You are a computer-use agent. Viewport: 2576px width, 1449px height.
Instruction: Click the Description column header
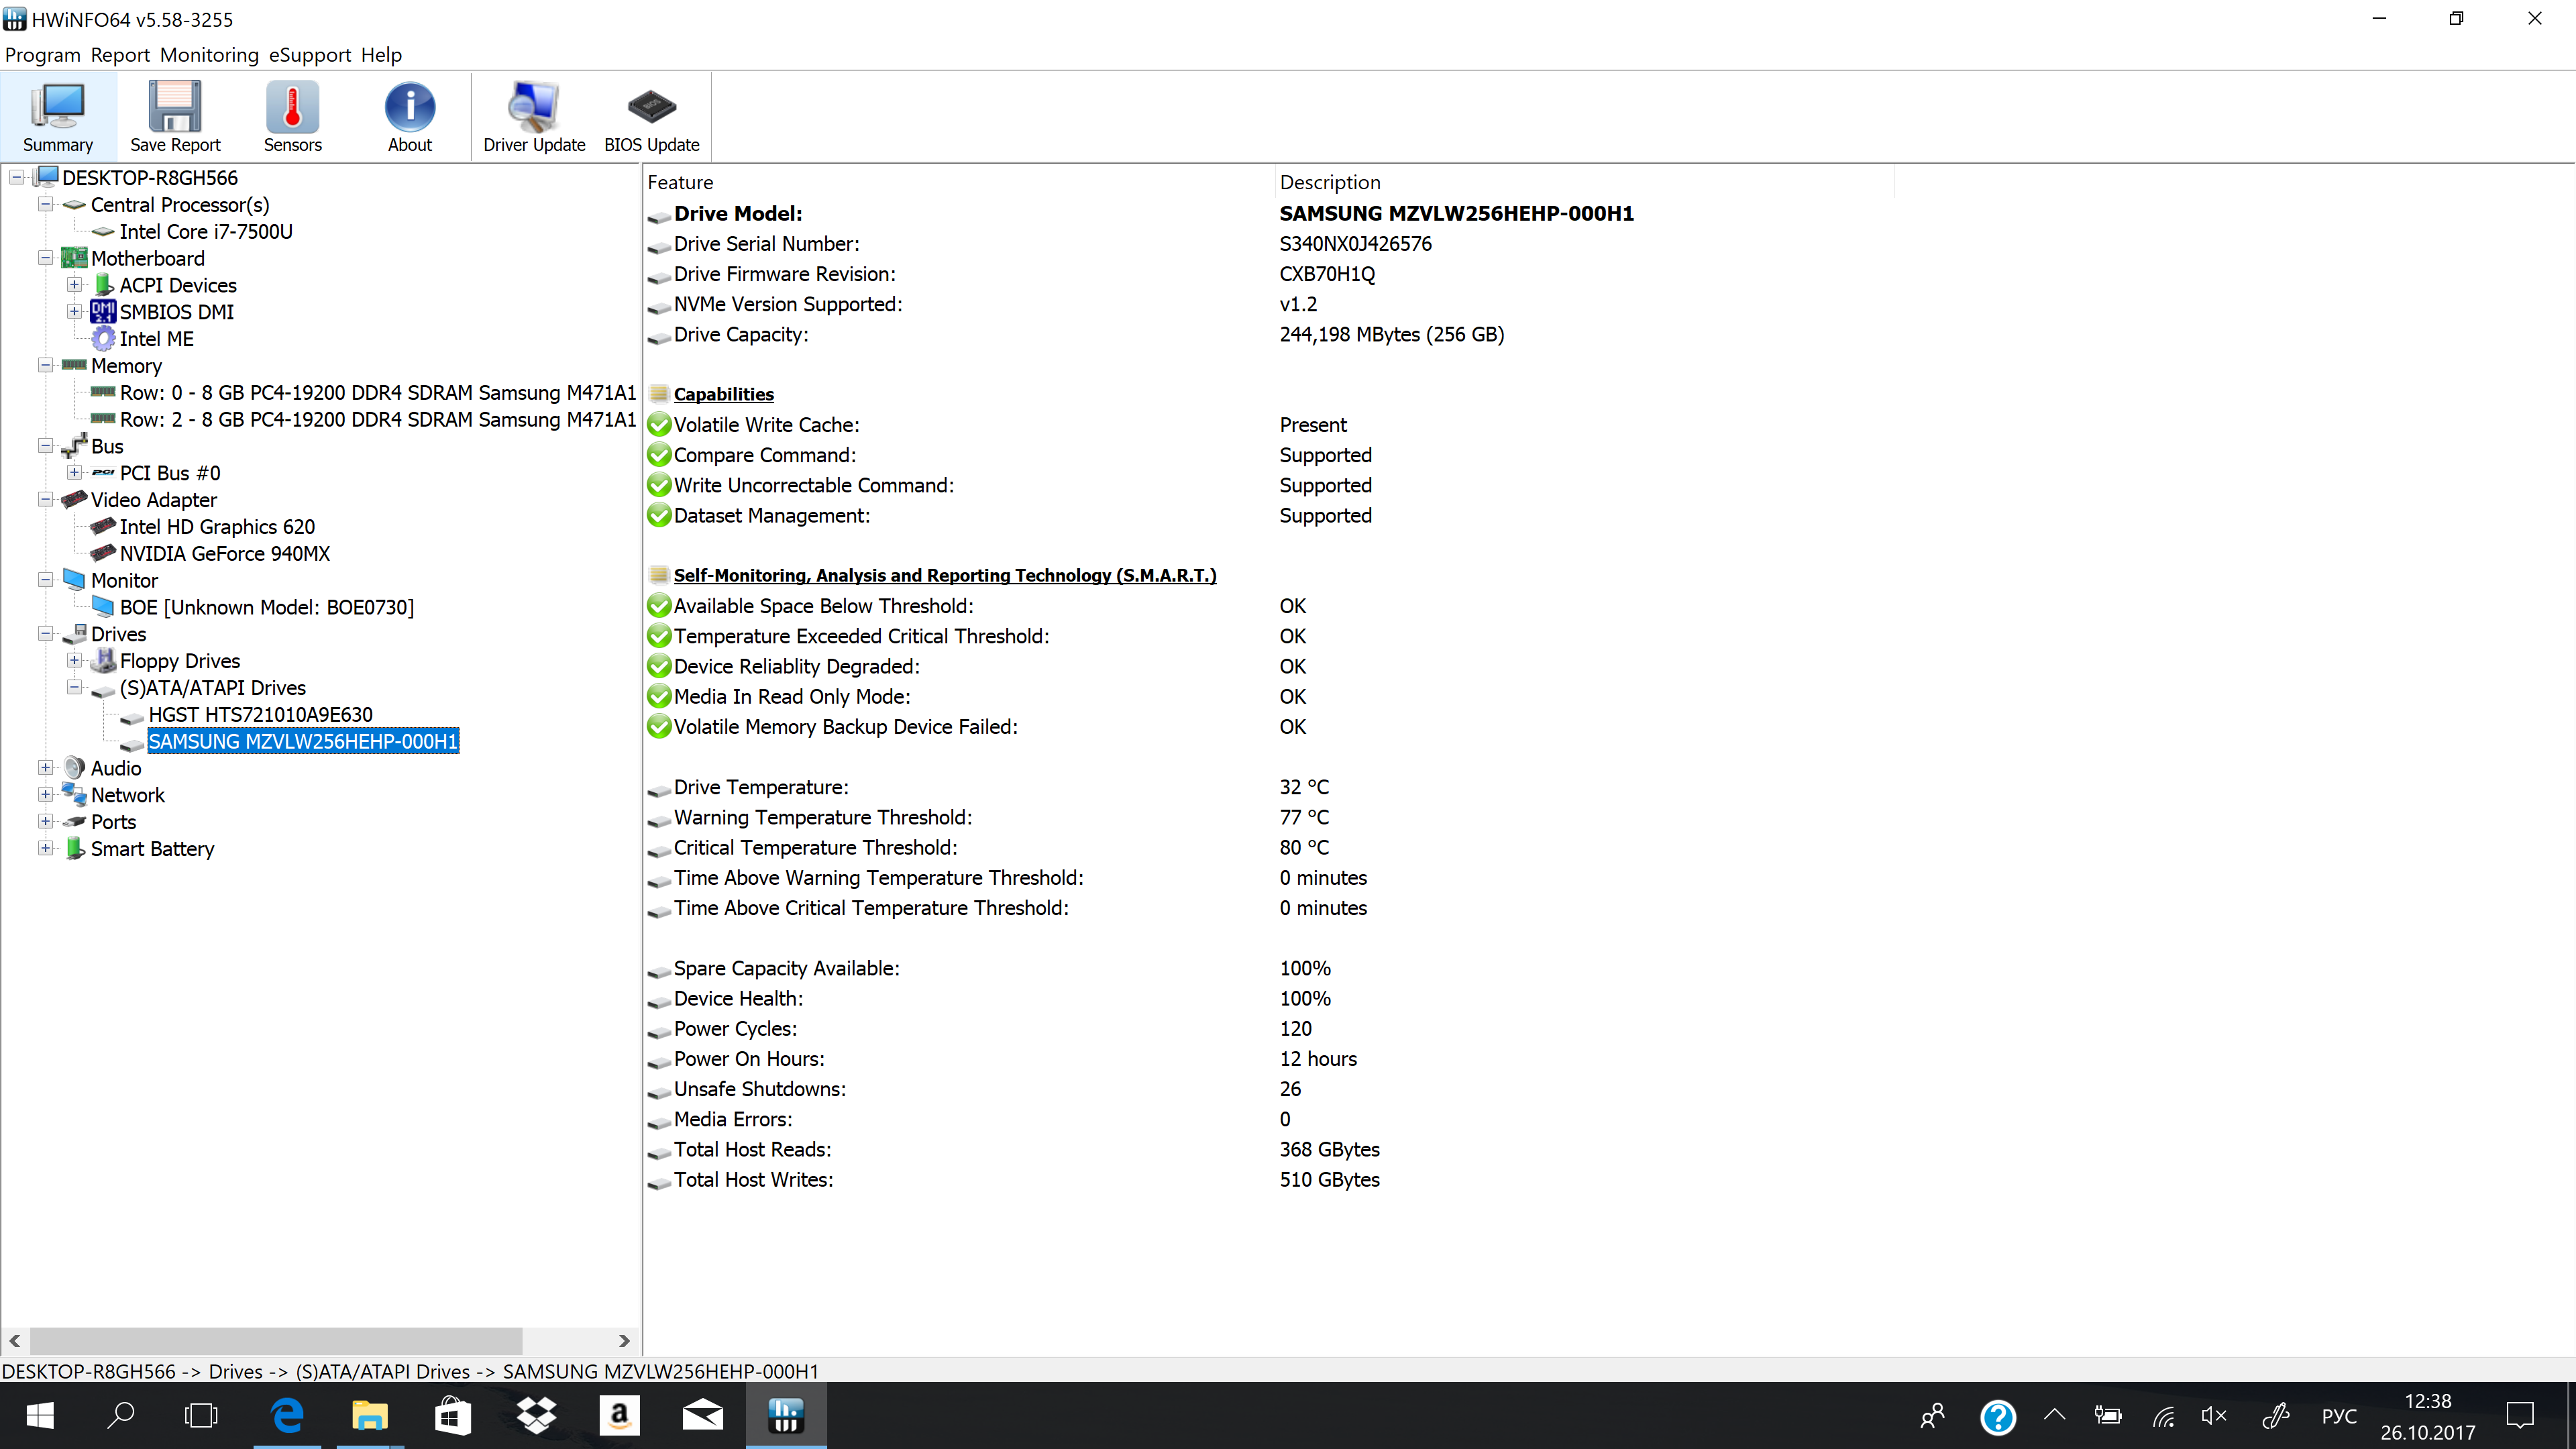click(x=1585, y=182)
